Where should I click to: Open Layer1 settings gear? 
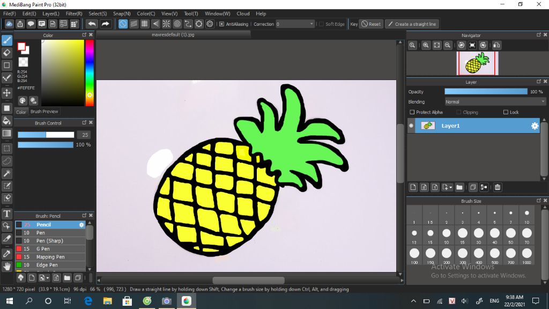point(535,126)
